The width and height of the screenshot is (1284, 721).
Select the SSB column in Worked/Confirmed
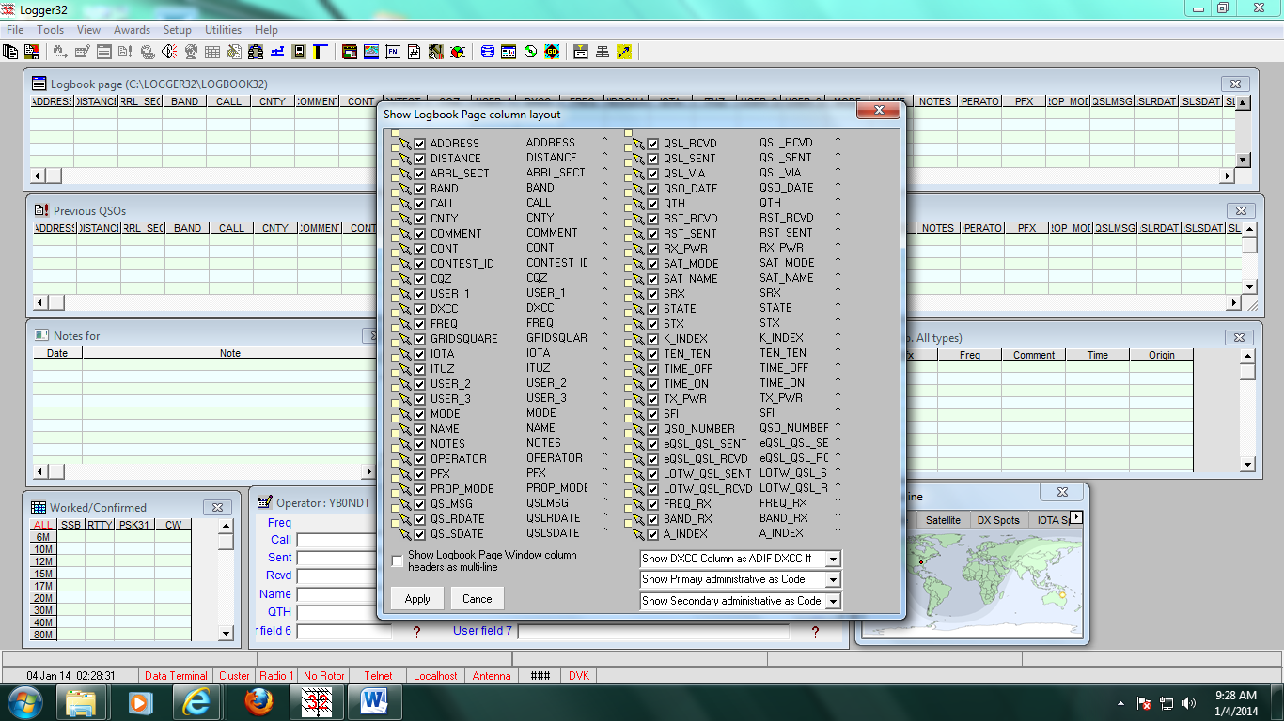click(x=70, y=525)
